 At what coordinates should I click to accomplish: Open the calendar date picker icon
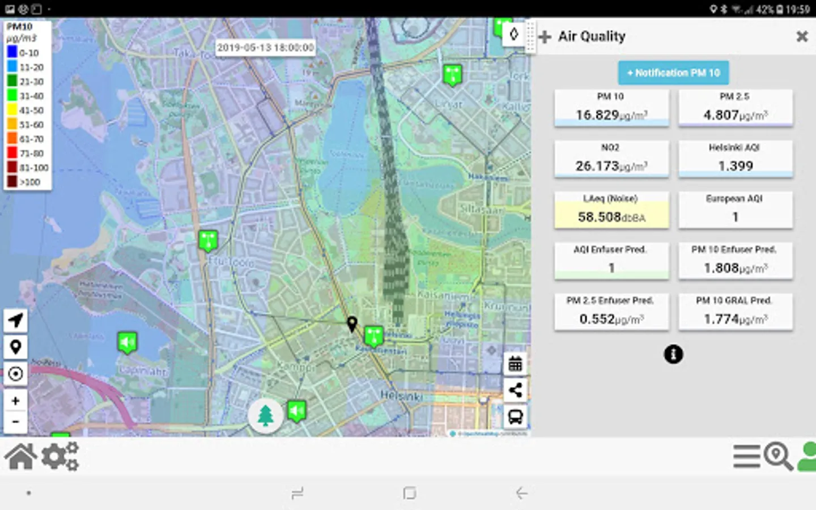(515, 363)
